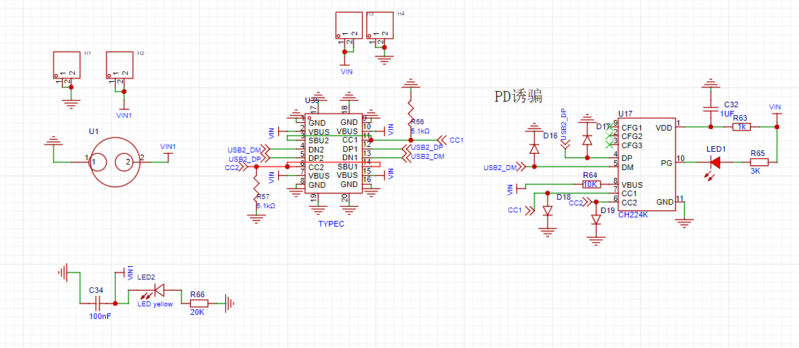Click the 'LED1' designator text
Screen dimensions: 799x348
tap(716, 149)
